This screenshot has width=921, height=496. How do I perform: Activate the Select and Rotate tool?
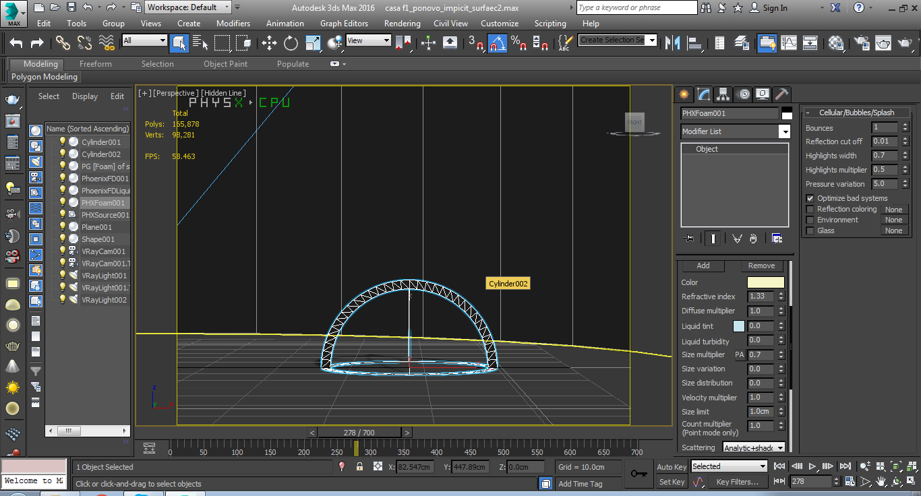[291, 43]
